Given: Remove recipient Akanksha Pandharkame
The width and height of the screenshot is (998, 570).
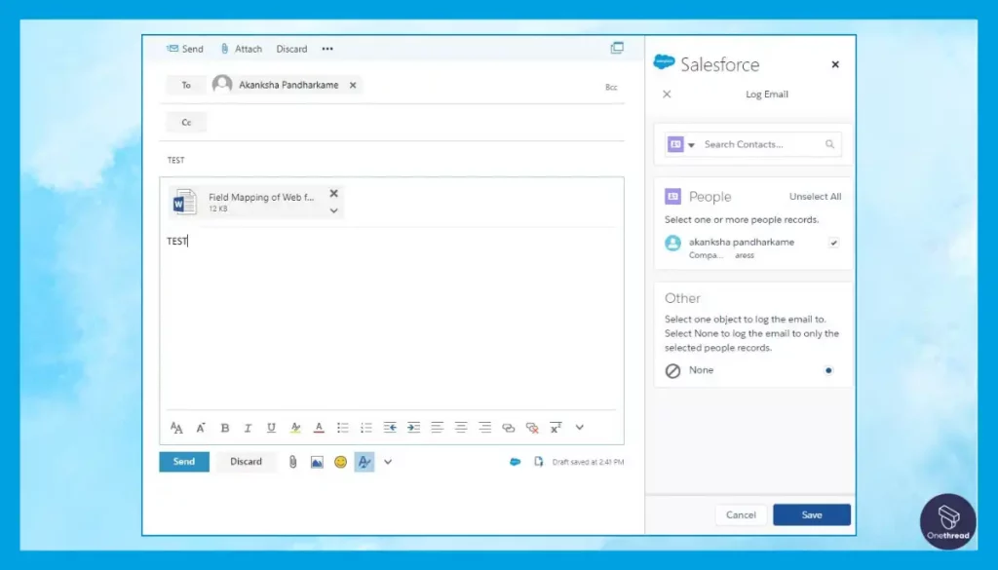Looking at the screenshot, I should [353, 85].
